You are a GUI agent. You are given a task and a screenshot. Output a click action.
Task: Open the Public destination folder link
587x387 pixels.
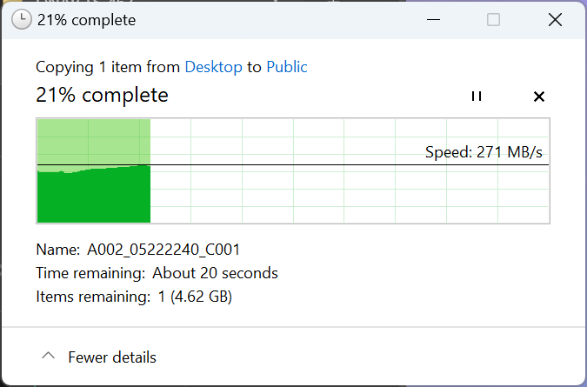click(287, 67)
